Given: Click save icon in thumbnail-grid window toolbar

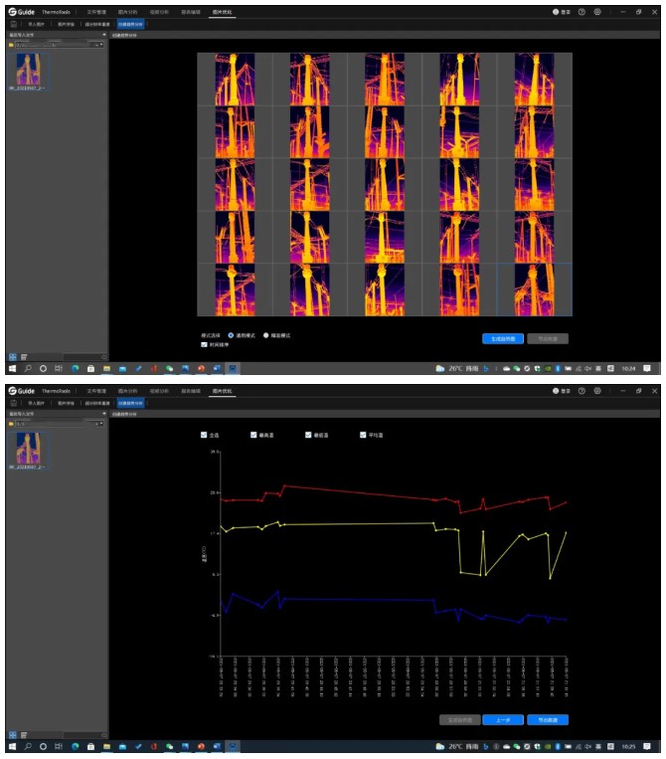Looking at the screenshot, I should [x=14, y=24].
